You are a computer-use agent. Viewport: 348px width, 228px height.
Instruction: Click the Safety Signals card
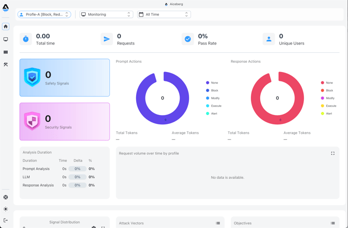[x=64, y=78]
